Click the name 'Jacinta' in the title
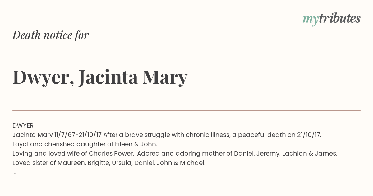This screenshot has width=373, height=196. click(x=108, y=77)
